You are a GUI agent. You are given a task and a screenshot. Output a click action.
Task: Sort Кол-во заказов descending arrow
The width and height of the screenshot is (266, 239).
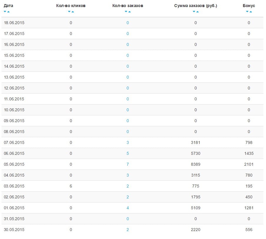[126, 11]
